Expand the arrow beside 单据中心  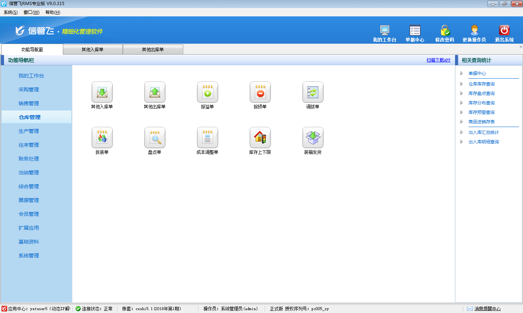click(462, 74)
